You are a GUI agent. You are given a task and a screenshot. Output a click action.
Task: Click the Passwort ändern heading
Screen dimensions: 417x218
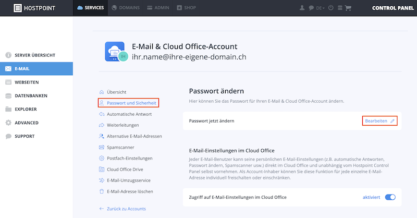(216, 91)
